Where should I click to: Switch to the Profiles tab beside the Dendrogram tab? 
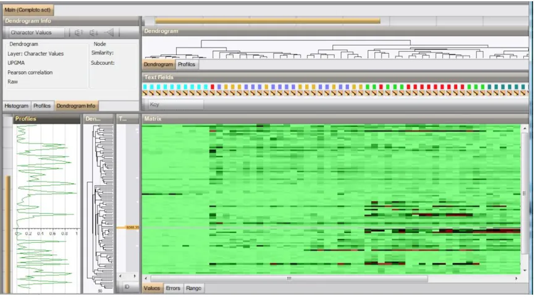click(187, 64)
